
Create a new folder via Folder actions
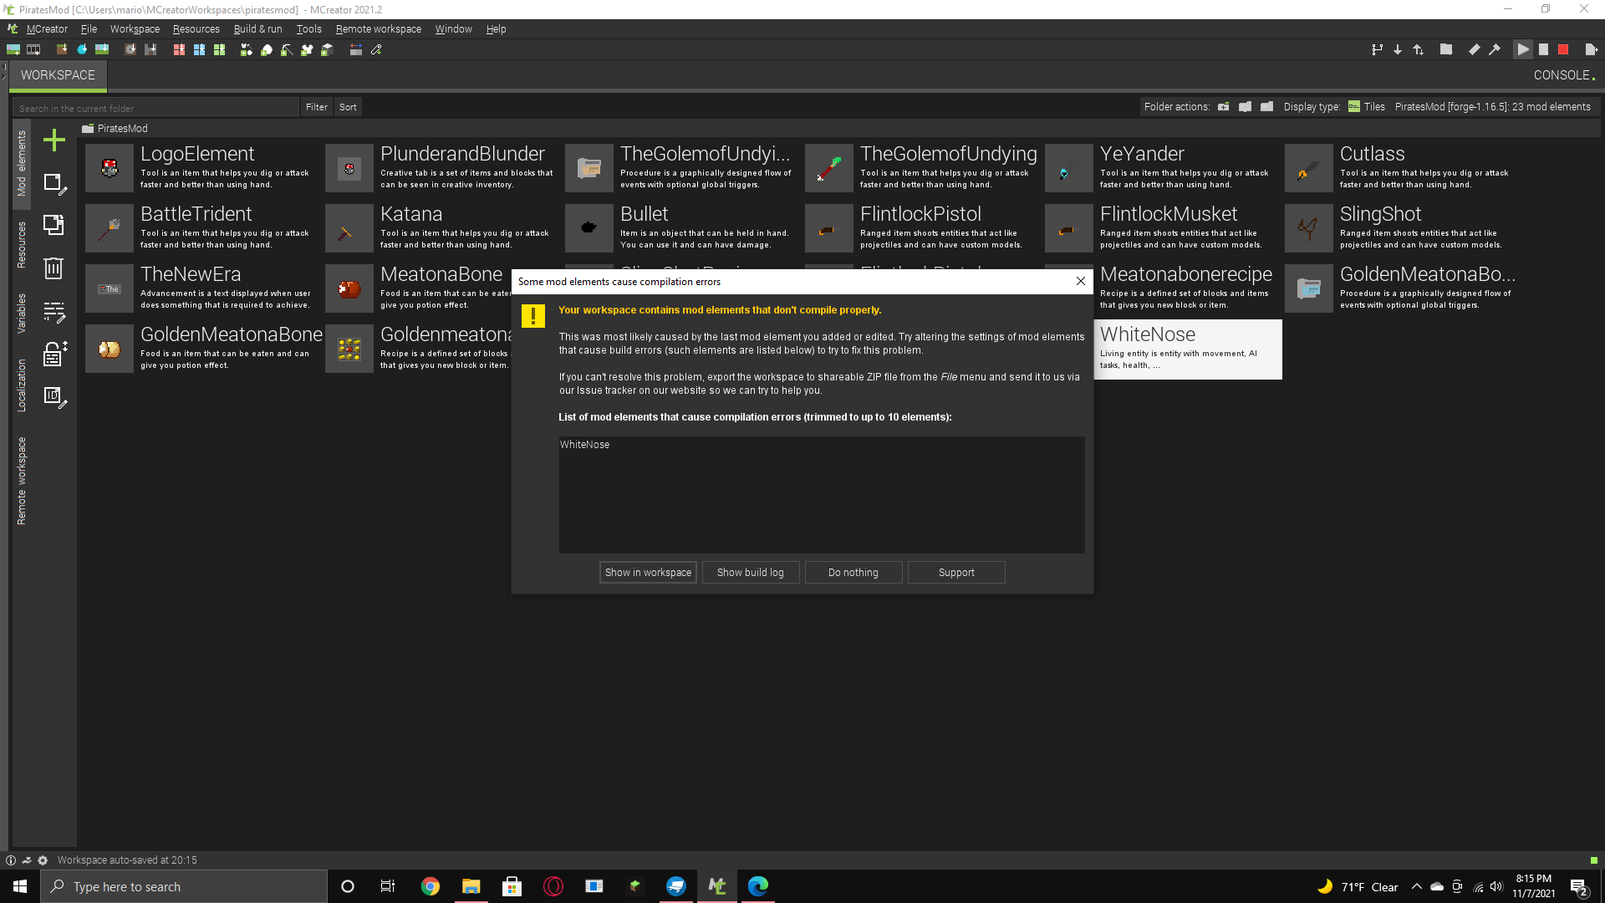click(1223, 107)
